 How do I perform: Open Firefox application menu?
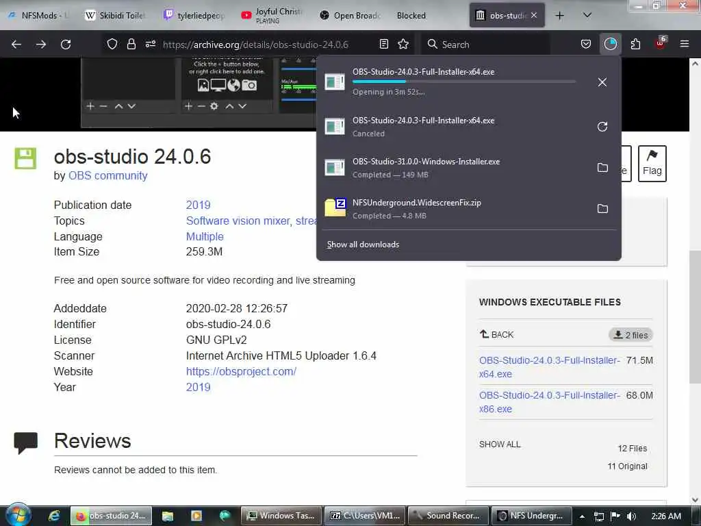(685, 44)
